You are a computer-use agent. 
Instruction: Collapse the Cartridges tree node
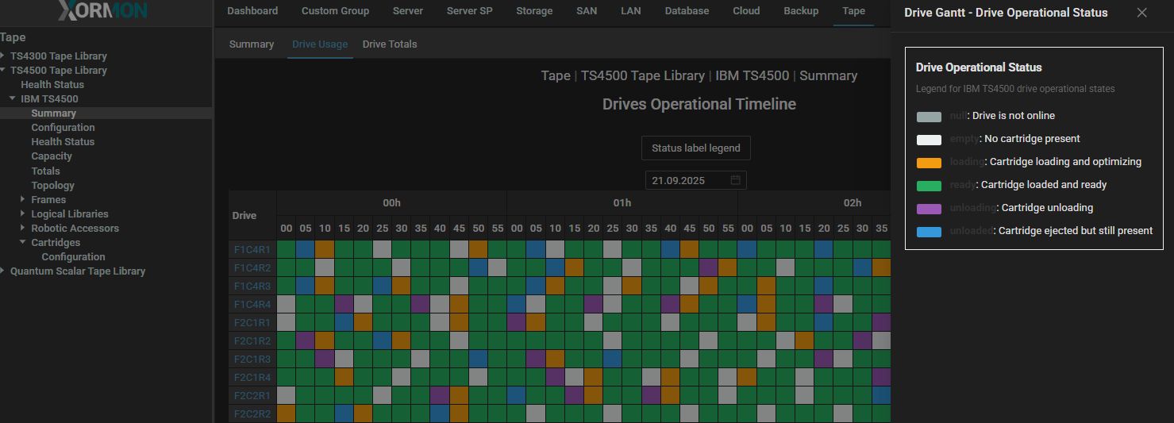click(x=23, y=242)
